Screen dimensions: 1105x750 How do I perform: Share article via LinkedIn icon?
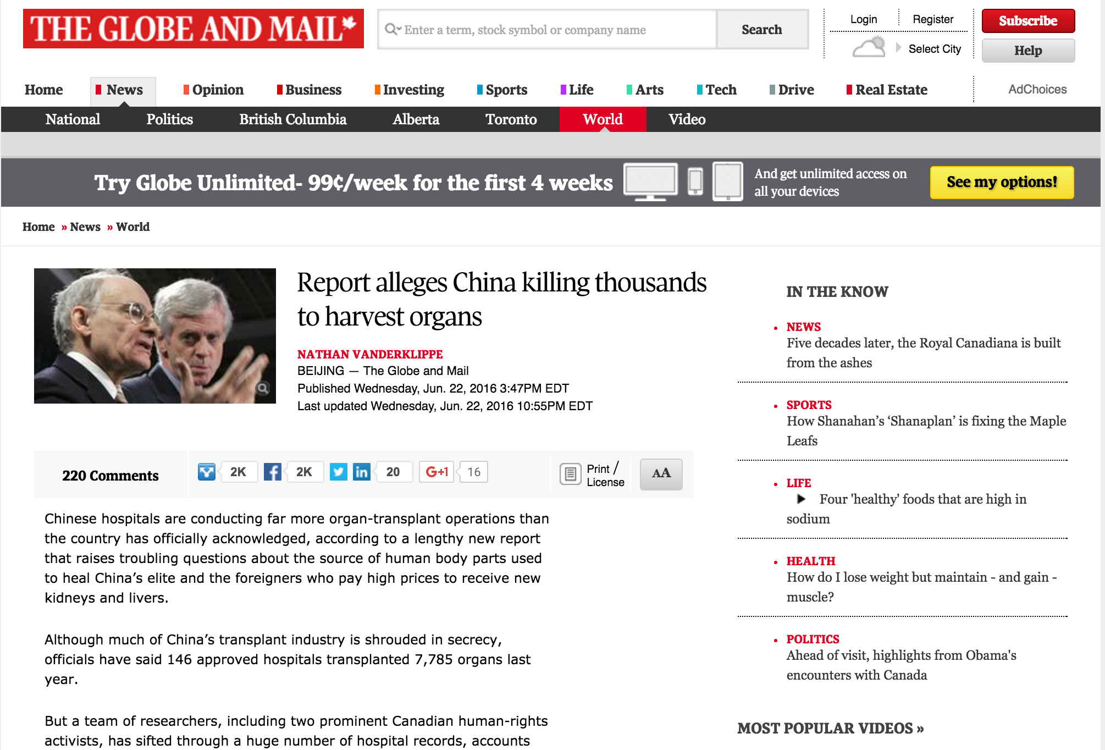coord(361,472)
